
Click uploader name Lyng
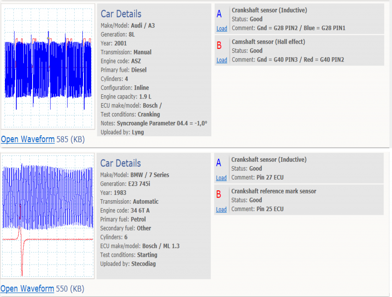coord(138,132)
